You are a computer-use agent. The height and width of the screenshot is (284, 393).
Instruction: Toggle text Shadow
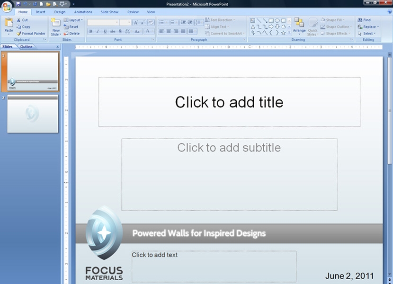pos(120,31)
